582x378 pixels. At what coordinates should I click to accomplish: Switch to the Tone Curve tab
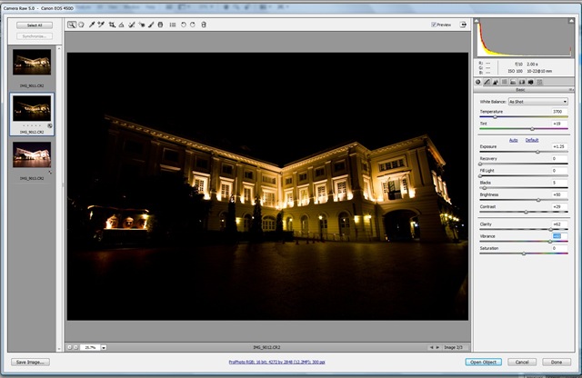[487, 82]
